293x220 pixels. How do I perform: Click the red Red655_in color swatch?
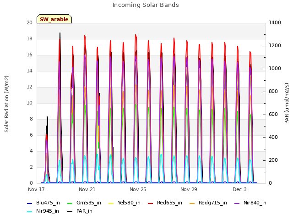click(x=151, y=203)
